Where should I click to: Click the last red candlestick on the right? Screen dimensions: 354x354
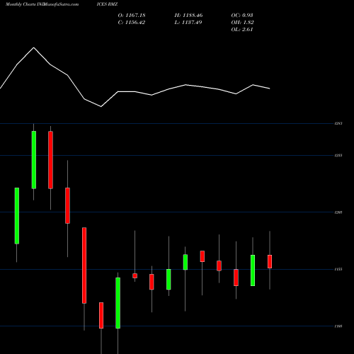click(270, 261)
